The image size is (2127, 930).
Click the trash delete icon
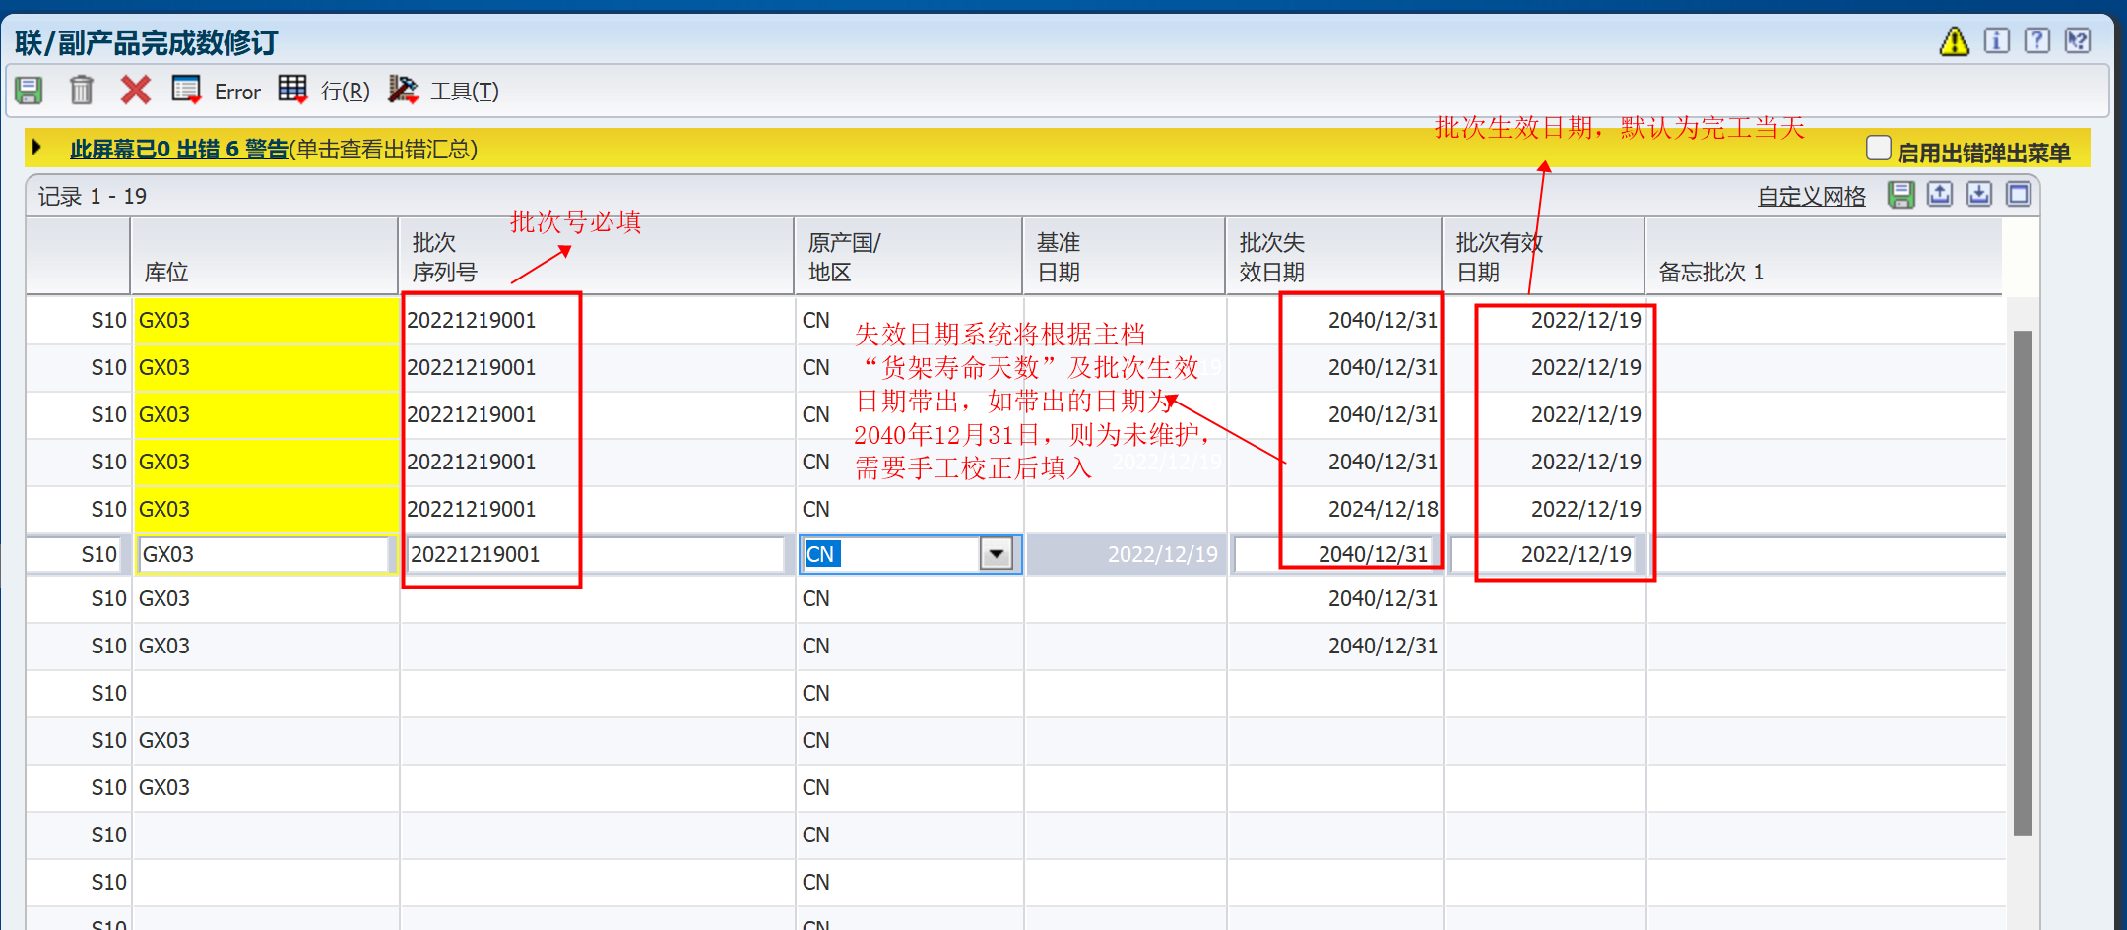click(82, 91)
